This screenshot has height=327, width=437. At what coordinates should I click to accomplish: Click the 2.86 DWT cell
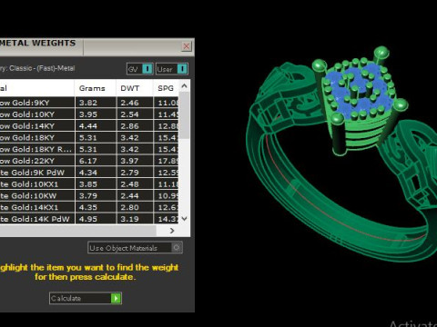(135, 126)
